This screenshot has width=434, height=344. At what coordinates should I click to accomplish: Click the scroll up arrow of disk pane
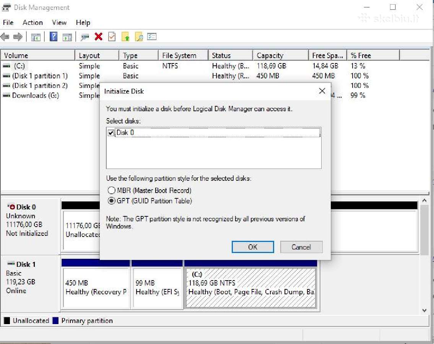coord(424,200)
